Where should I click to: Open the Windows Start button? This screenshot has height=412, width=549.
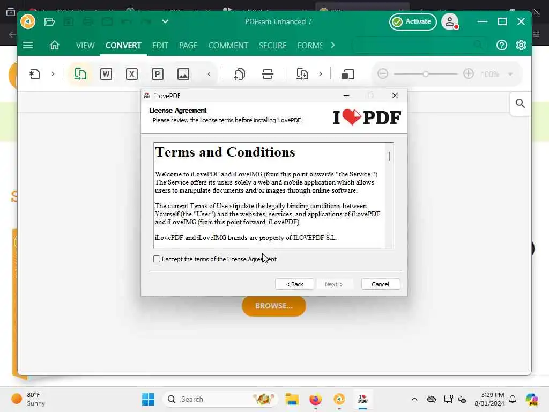pos(148,399)
